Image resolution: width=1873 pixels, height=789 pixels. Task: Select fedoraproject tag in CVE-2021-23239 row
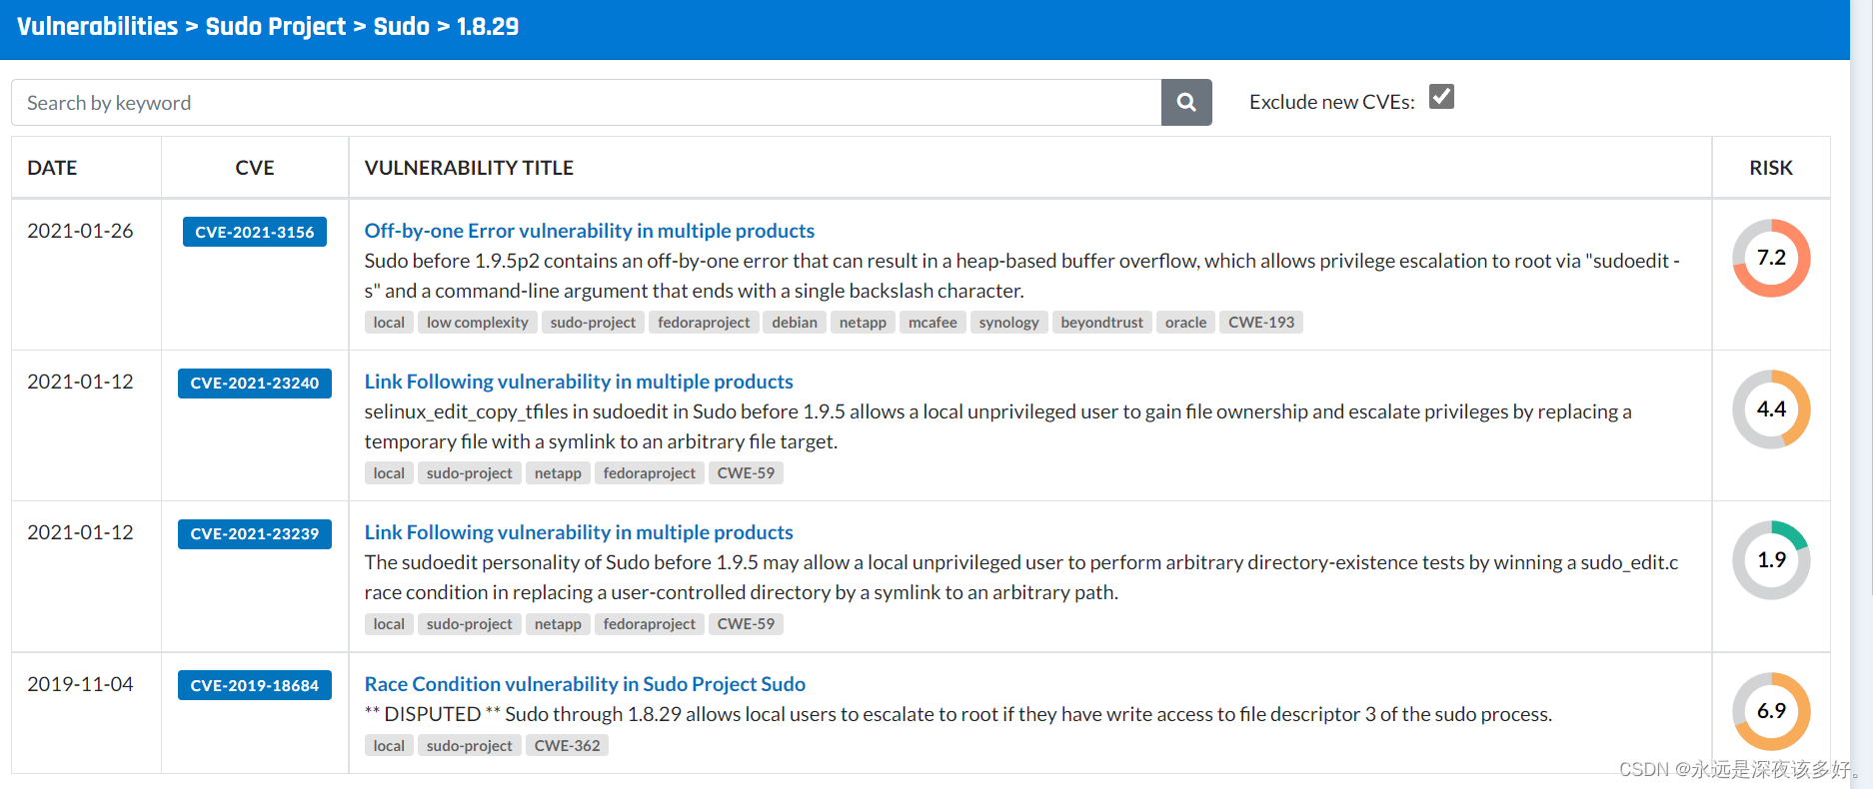coord(650,623)
